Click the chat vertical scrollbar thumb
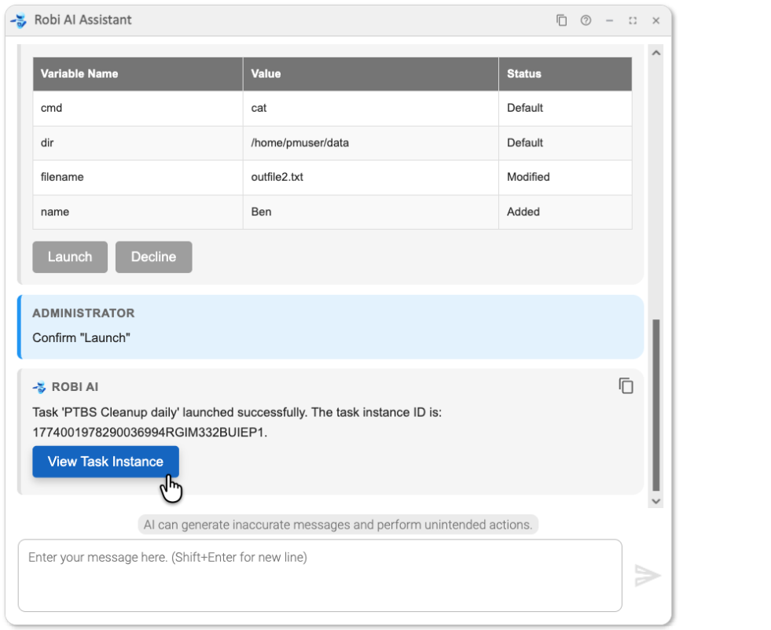 (656, 404)
